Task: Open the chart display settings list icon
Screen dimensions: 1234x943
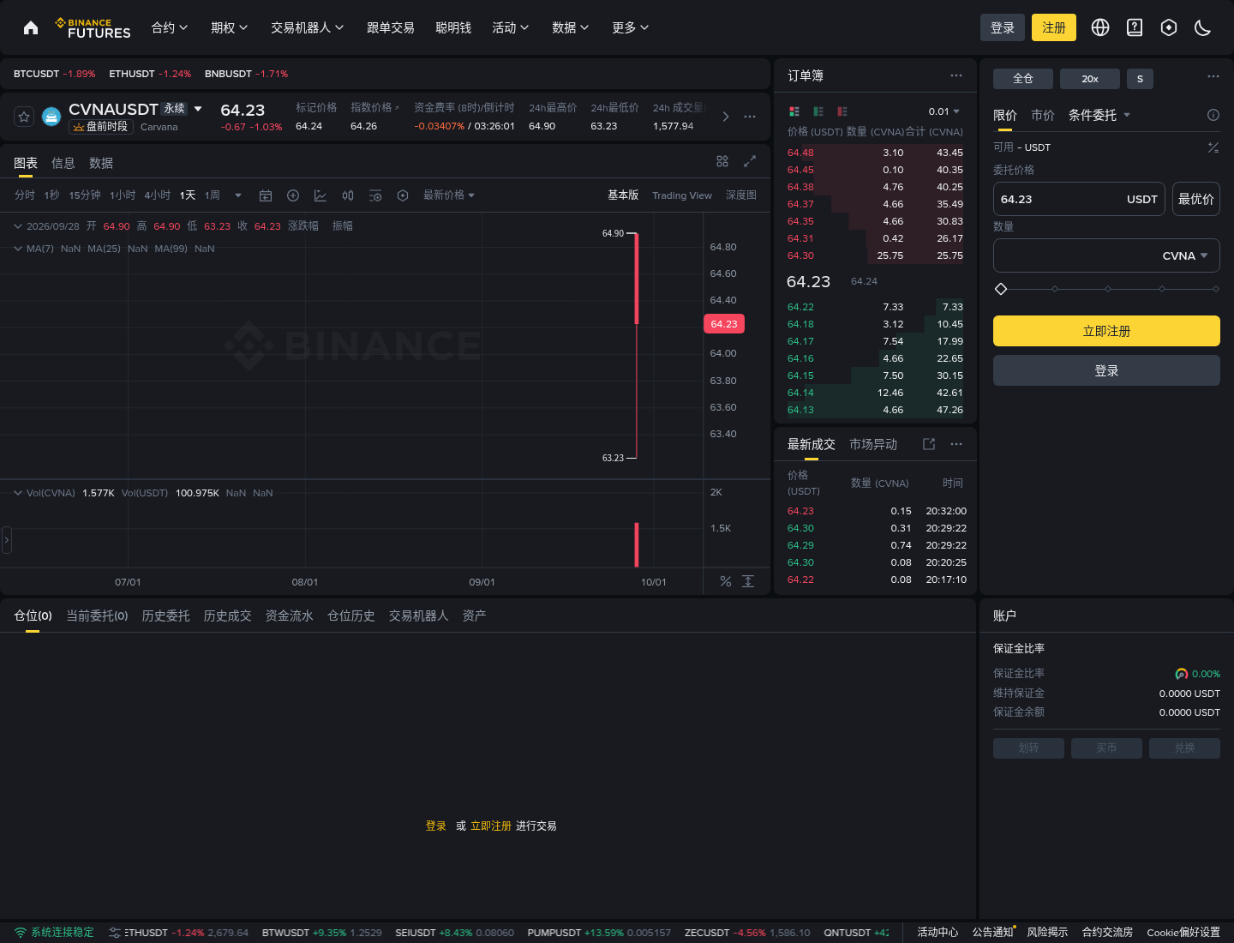Action: [x=375, y=195]
